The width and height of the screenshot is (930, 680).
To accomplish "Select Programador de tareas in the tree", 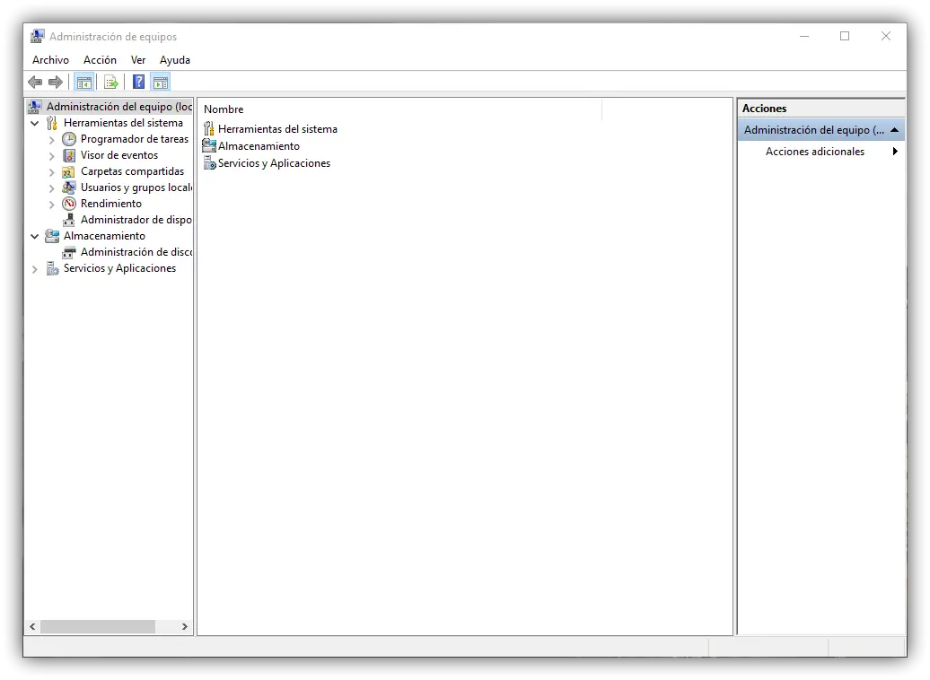I will tap(135, 139).
